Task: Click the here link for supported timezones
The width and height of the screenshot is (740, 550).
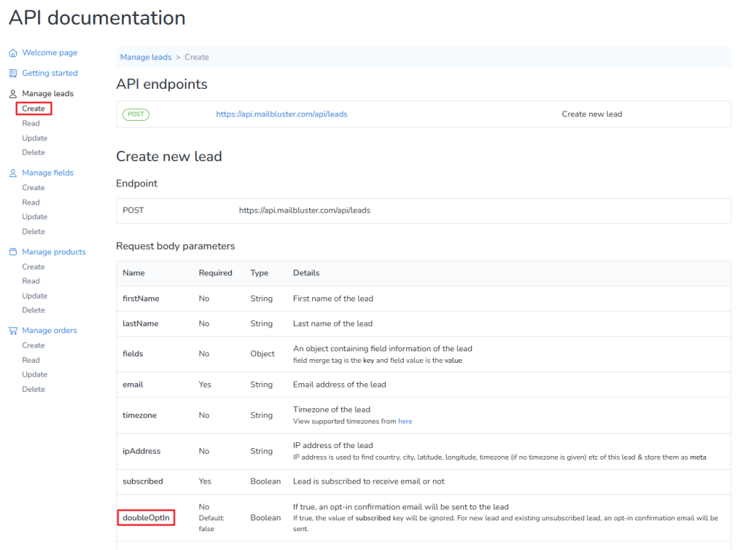Action: tap(404, 421)
